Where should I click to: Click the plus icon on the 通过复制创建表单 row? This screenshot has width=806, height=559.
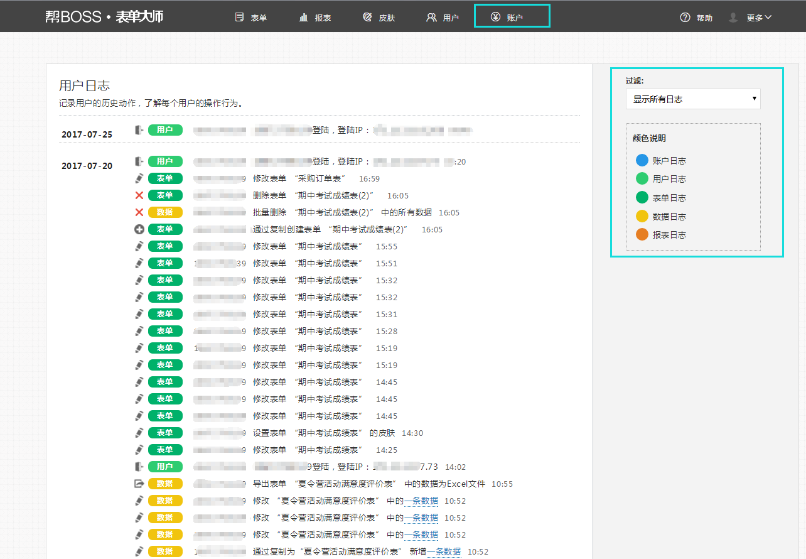tap(139, 229)
